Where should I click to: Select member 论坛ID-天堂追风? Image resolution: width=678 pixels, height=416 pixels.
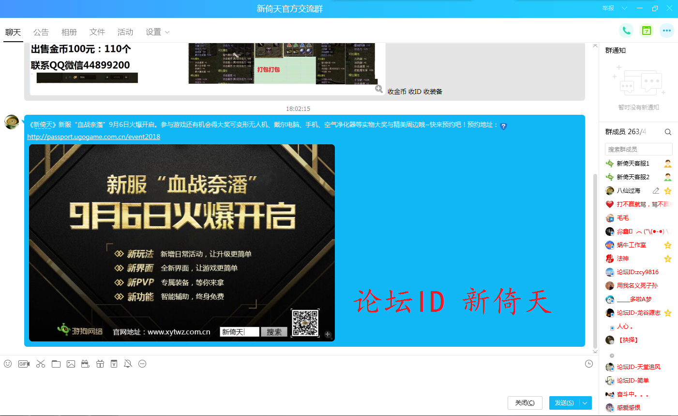[638, 367]
